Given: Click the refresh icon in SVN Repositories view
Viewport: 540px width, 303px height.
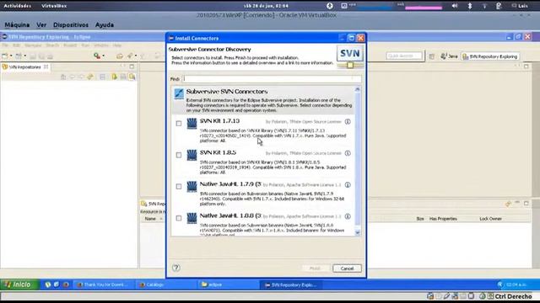Looking at the screenshot, I should (90, 77).
